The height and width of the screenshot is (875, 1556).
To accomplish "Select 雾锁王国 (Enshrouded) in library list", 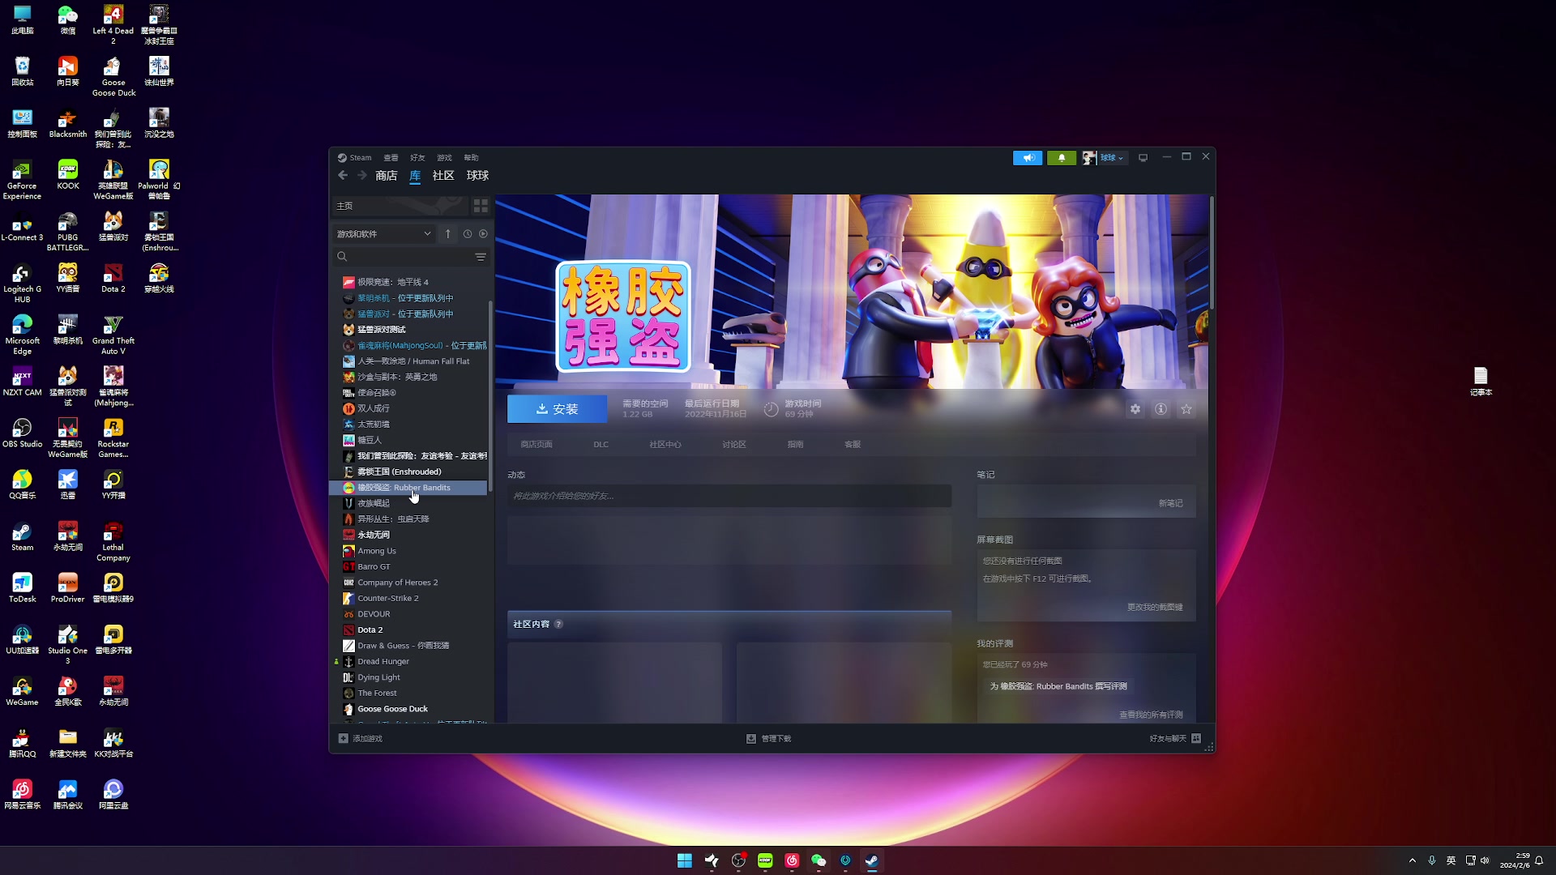I will pyautogui.click(x=408, y=472).
